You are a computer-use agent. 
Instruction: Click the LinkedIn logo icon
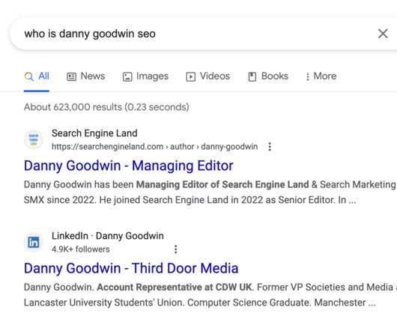pyautogui.click(x=34, y=242)
